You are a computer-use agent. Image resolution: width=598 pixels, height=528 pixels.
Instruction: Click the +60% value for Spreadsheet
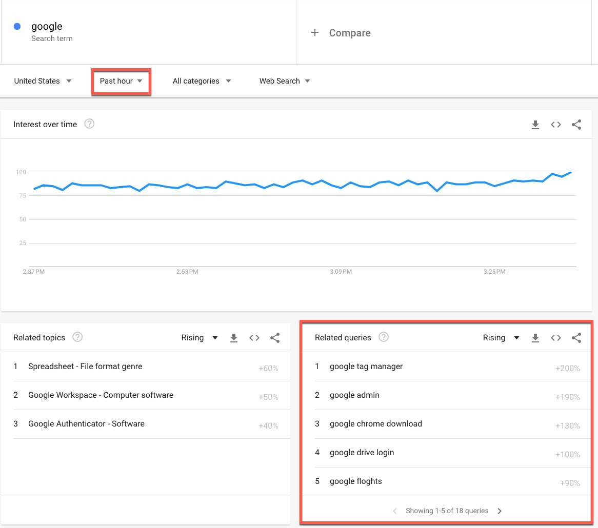[x=269, y=368]
